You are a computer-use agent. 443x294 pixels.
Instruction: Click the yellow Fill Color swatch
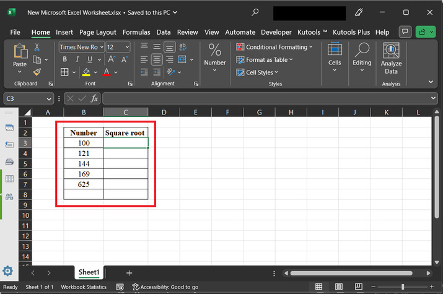click(x=87, y=72)
